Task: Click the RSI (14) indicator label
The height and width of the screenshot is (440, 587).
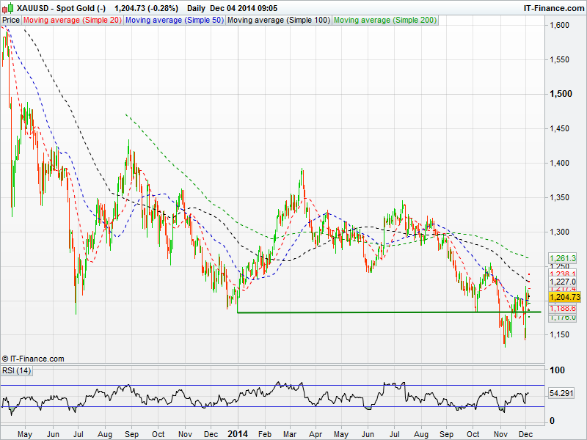Action: (17, 370)
